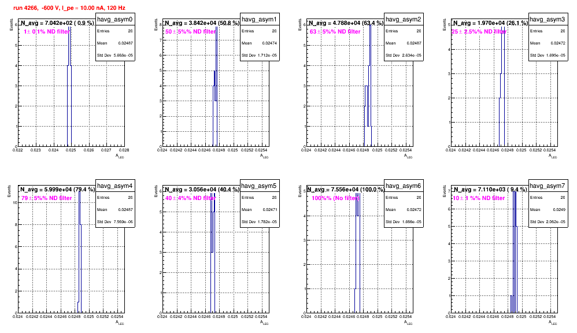Click Mean value 0.02487 in havg_asym4 box
This screenshot has height=333, width=577.
click(125, 209)
